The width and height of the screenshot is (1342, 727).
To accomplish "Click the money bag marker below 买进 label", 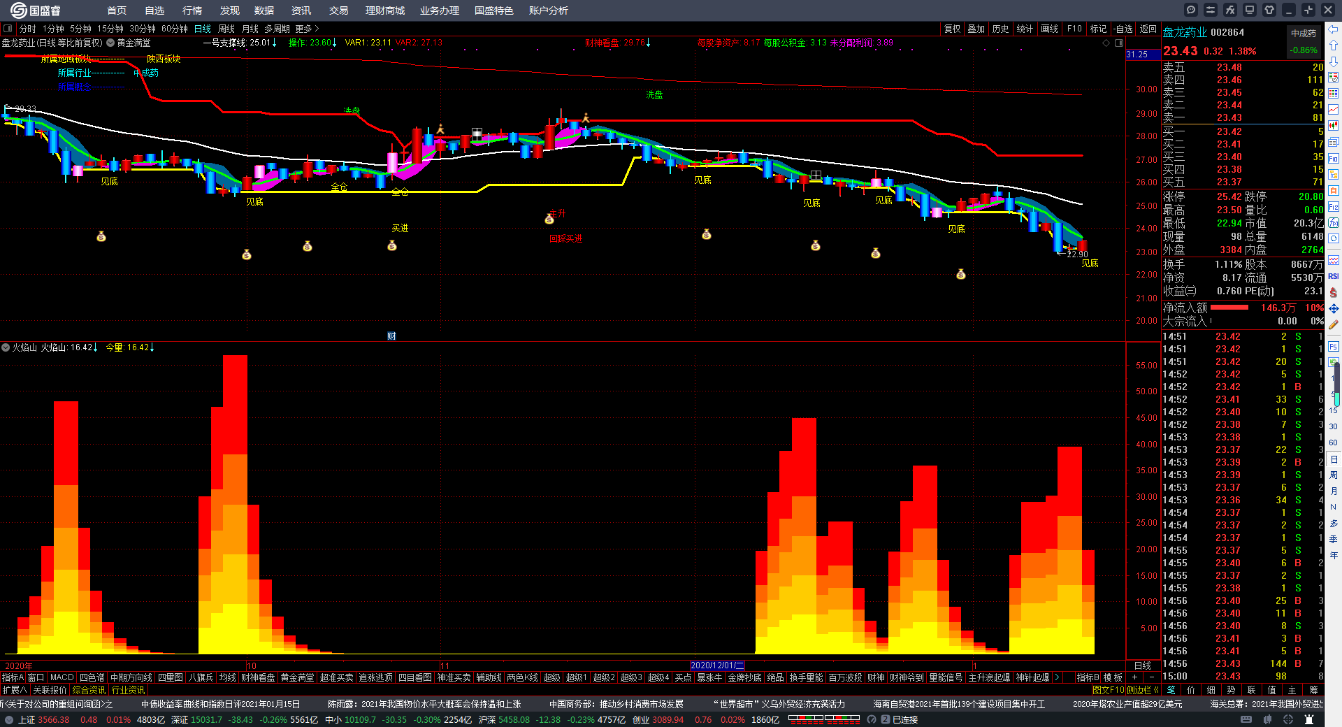I will (392, 245).
